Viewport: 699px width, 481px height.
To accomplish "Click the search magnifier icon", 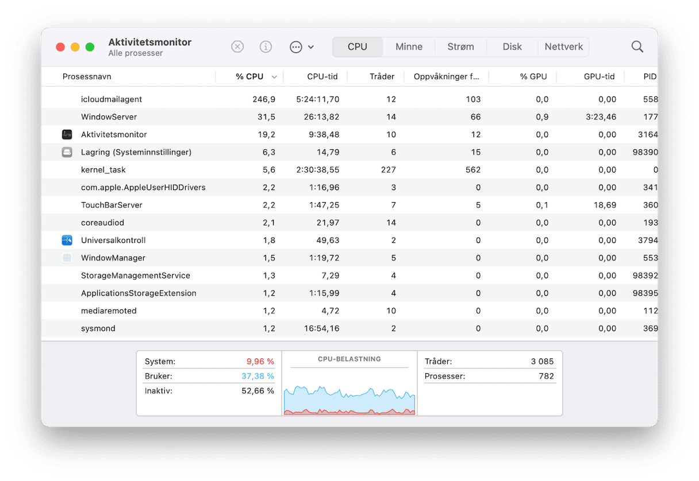I will pyautogui.click(x=637, y=47).
